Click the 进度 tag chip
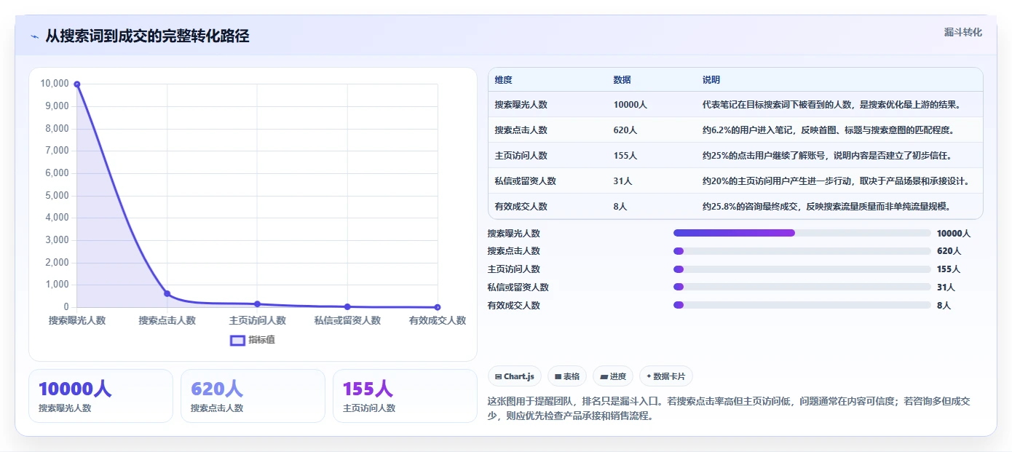 [613, 376]
